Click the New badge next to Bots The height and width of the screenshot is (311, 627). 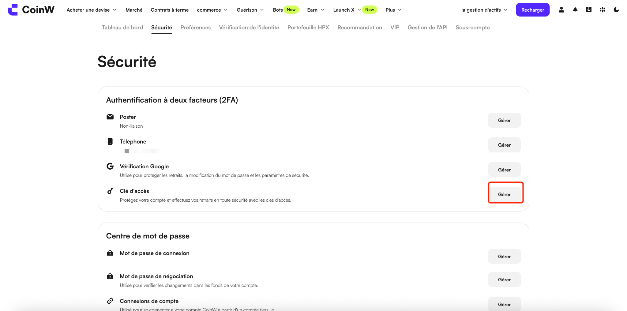[291, 10]
